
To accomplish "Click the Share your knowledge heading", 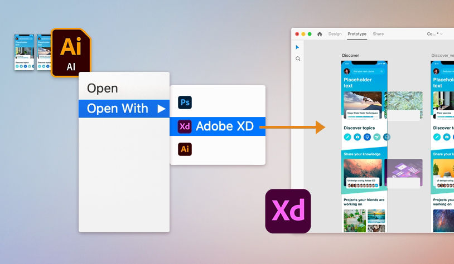I will (362, 154).
